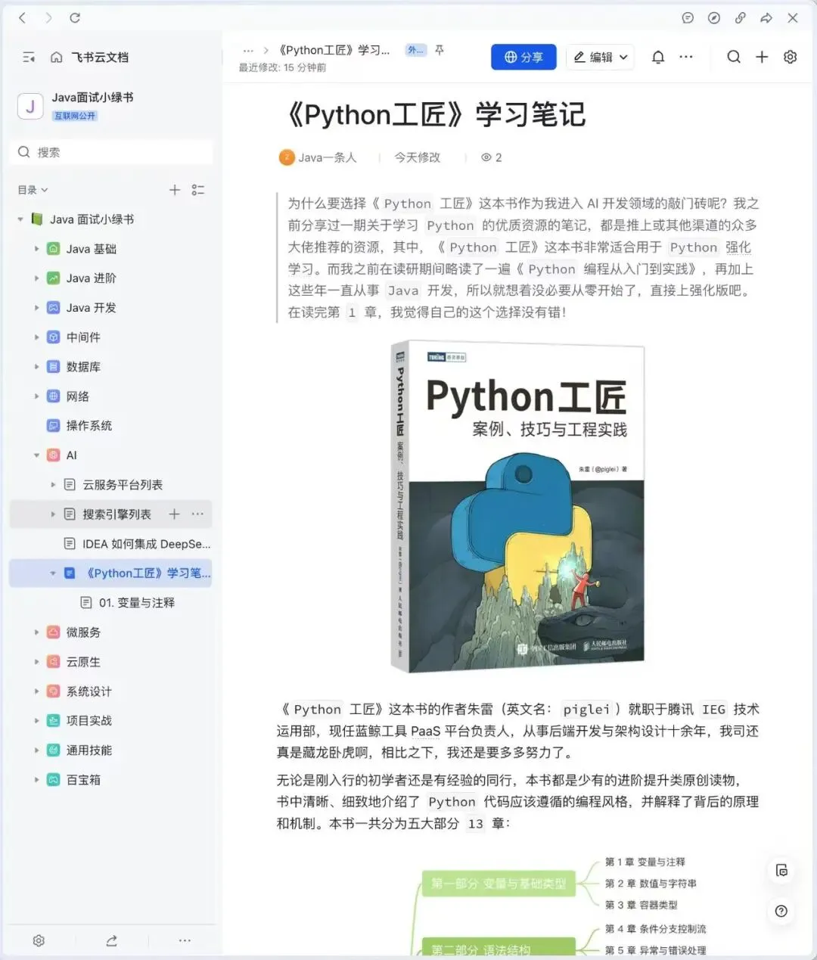The height and width of the screenshot is (960, 817).
Task: Collapse the AI folder
Action: pyautogui.click(x=36, y=455)
